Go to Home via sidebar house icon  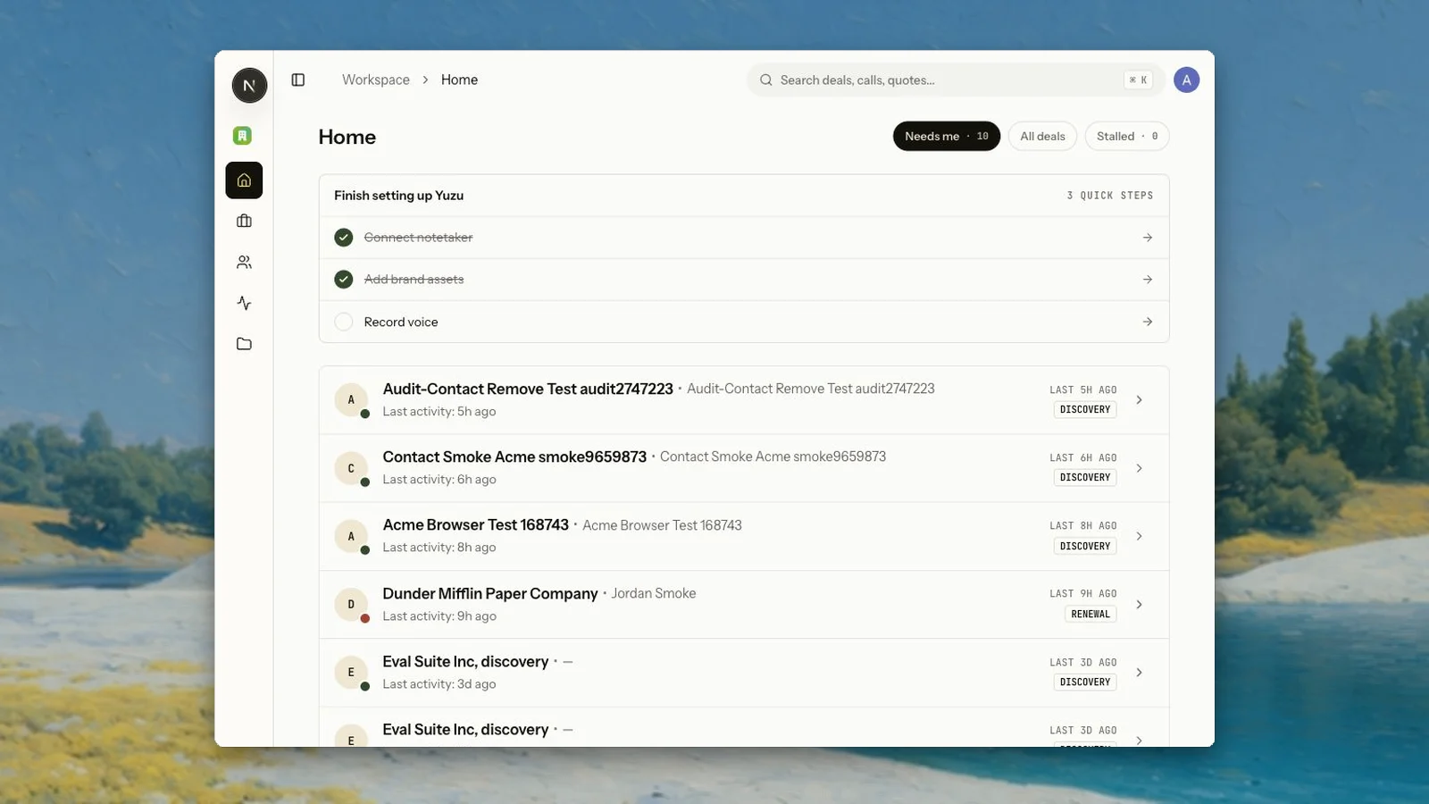(244, 180)
